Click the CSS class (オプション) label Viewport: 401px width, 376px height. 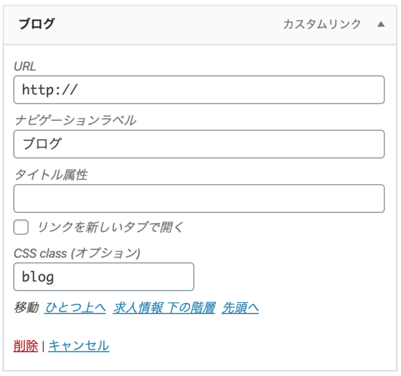click(77, 254)
